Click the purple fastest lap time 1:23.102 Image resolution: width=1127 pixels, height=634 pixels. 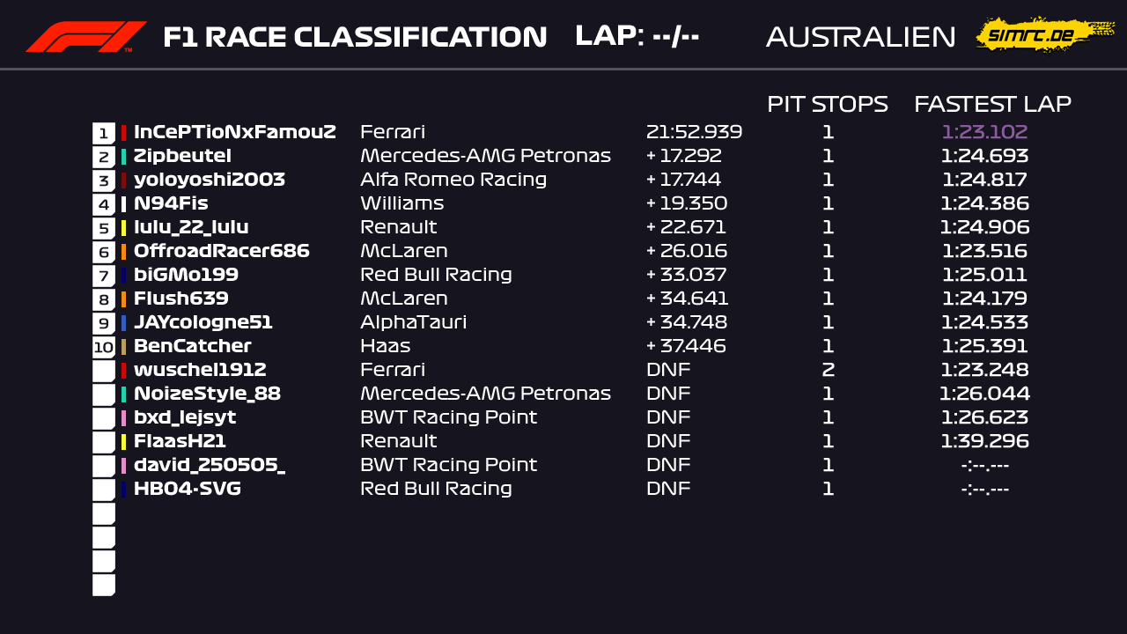(984, 133)
